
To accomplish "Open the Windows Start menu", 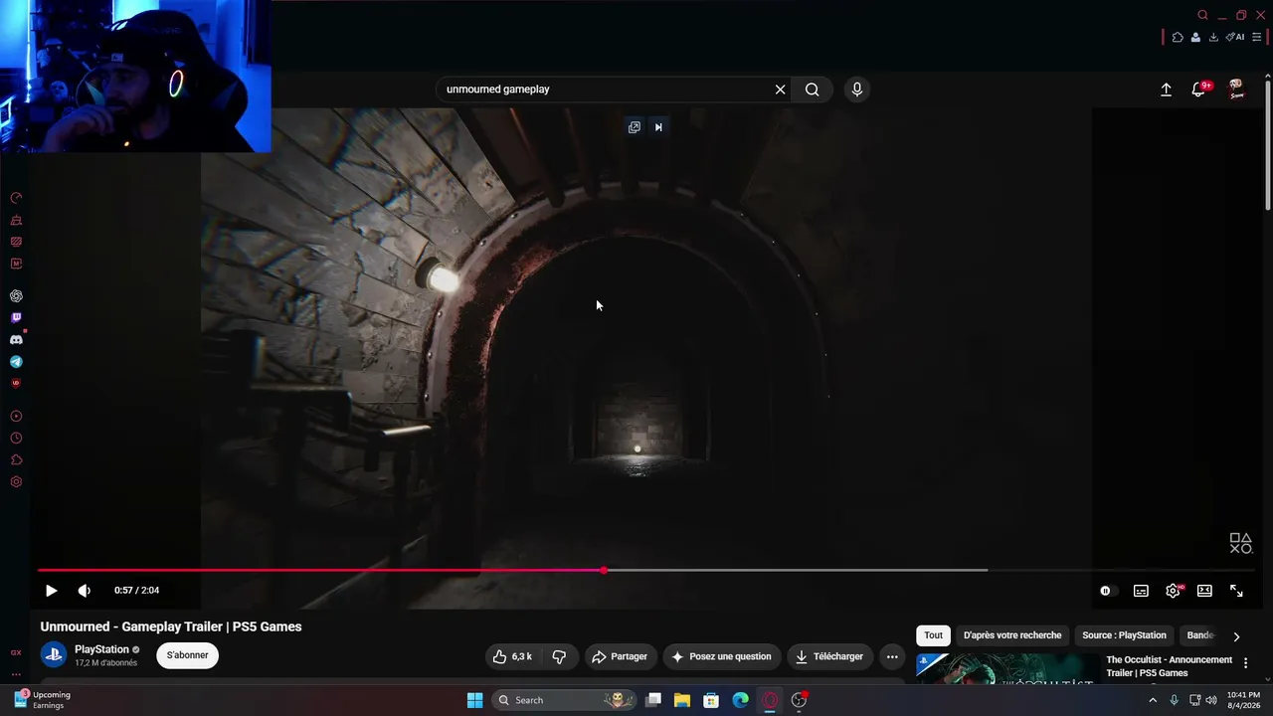I will 474,700.
